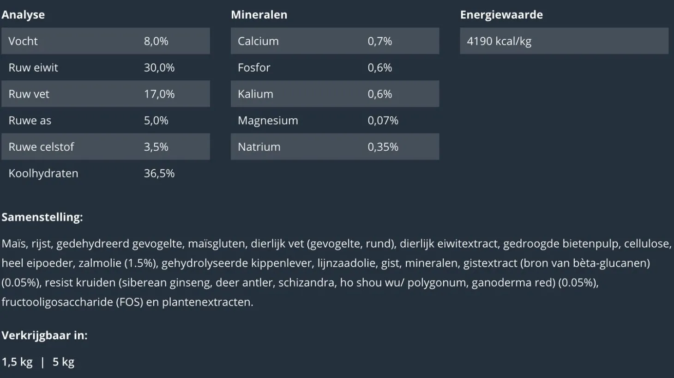Click the Verkrijgbaar in heading

coord(44,335)
